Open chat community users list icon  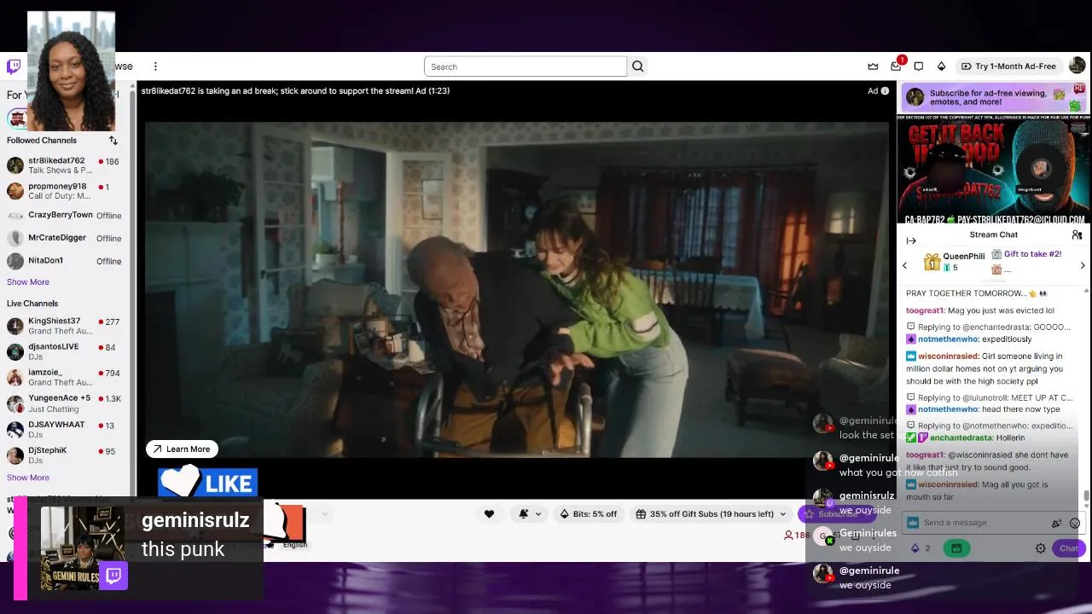(1077, 235)
